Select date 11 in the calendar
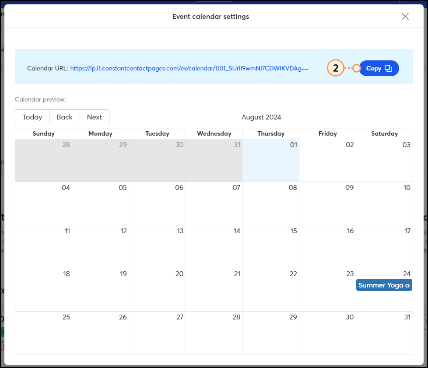The image size is (428, 368). click(x=67, y=231)
